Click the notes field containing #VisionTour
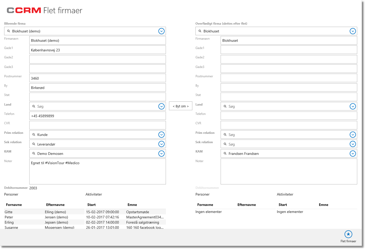This screenshot has width=365, height=249. tap(97, 171)
